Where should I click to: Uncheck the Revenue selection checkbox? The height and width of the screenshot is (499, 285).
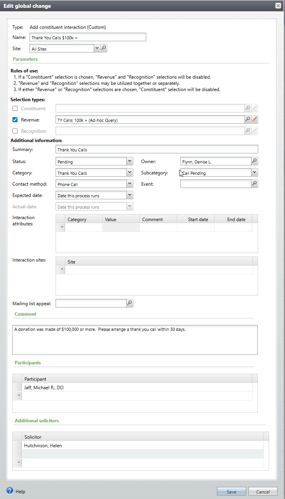point(15,120)
